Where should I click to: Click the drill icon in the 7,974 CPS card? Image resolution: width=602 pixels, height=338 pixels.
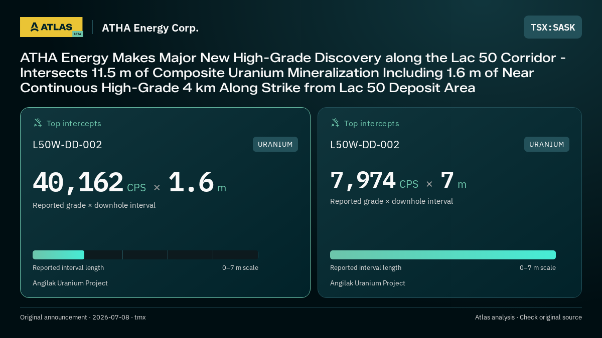click(x=335, y=123)
